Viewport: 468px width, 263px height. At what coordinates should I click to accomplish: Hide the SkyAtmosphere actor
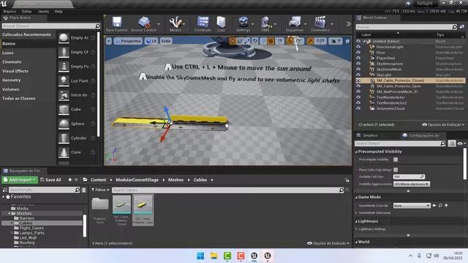358,64
